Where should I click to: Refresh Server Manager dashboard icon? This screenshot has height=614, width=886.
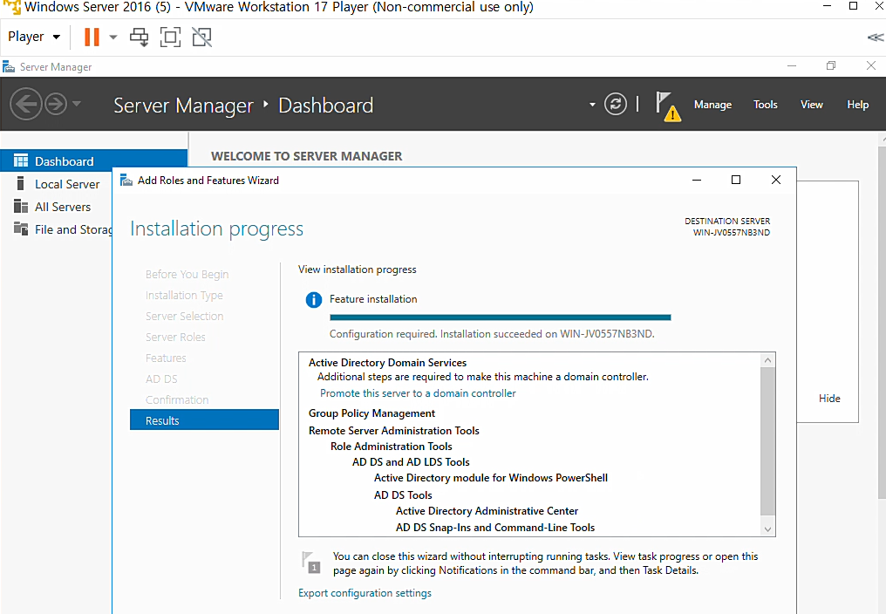pos(616,104)
